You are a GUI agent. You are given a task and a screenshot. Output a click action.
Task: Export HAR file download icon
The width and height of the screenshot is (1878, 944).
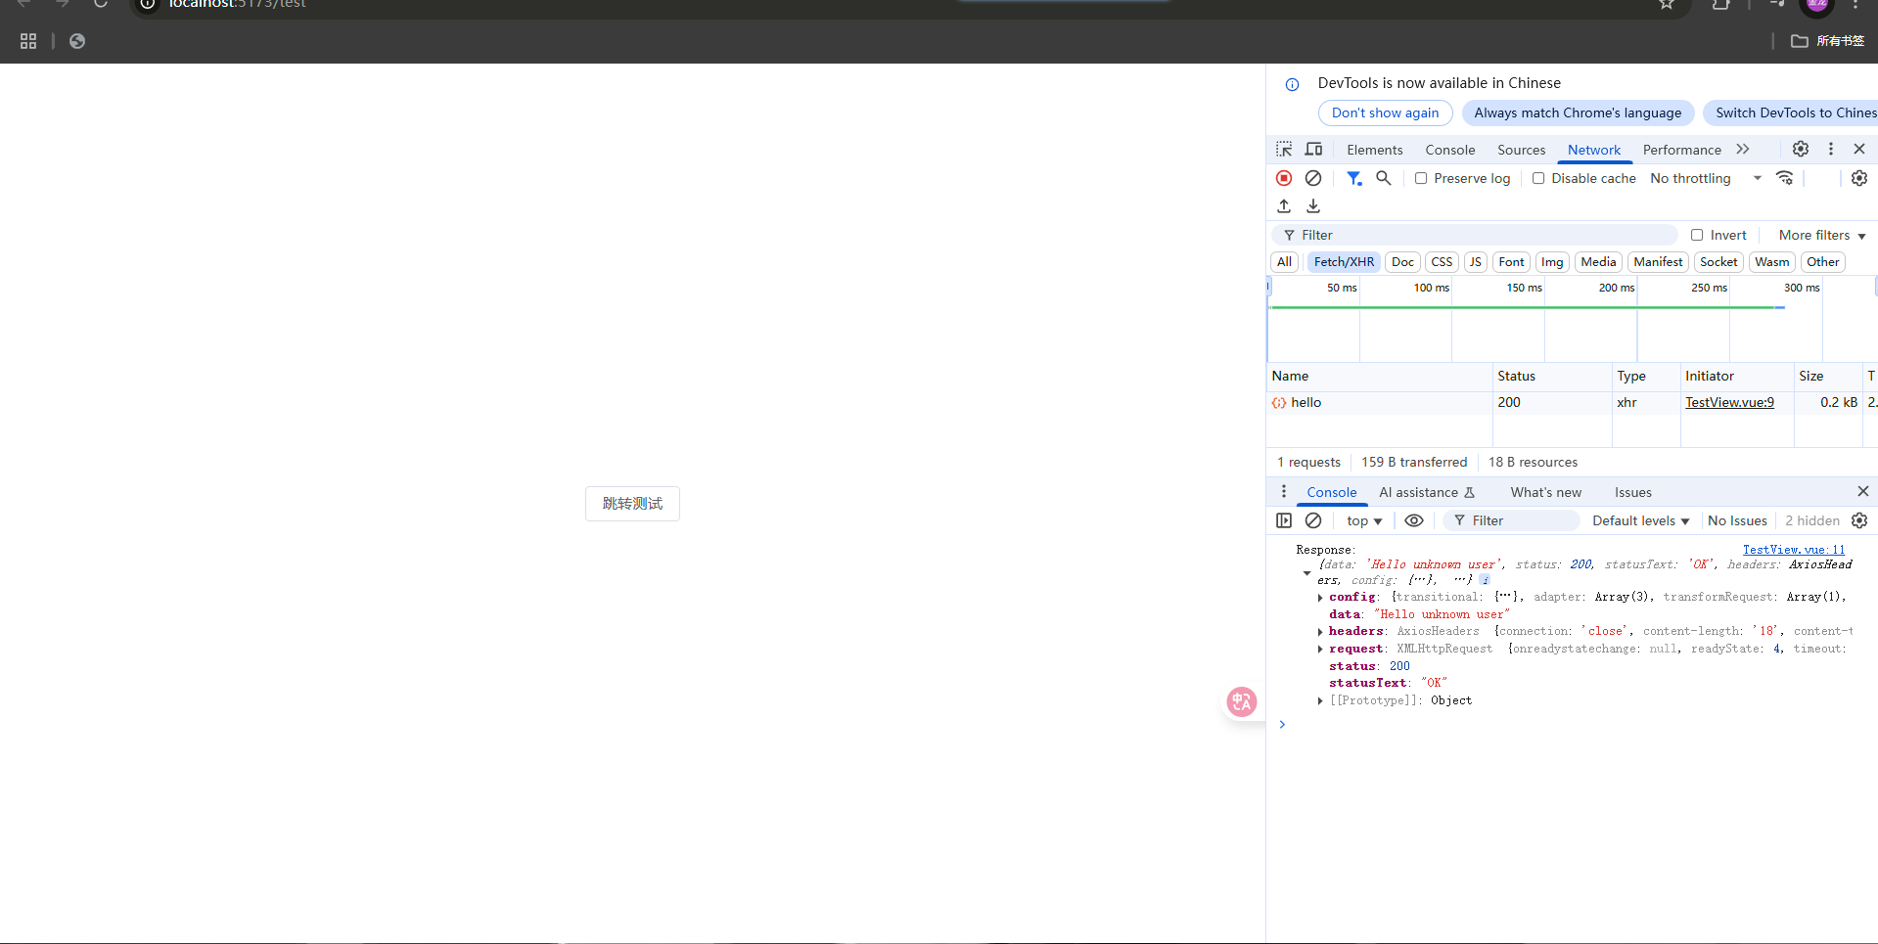1313,206
